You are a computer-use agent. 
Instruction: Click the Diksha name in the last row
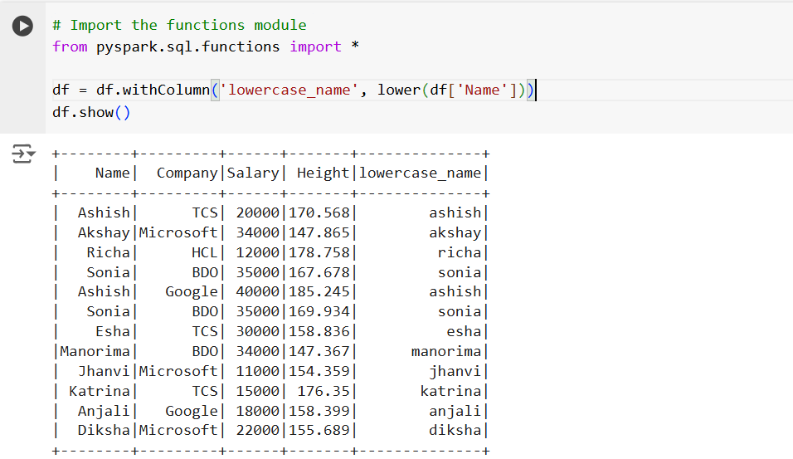(104, 430)
